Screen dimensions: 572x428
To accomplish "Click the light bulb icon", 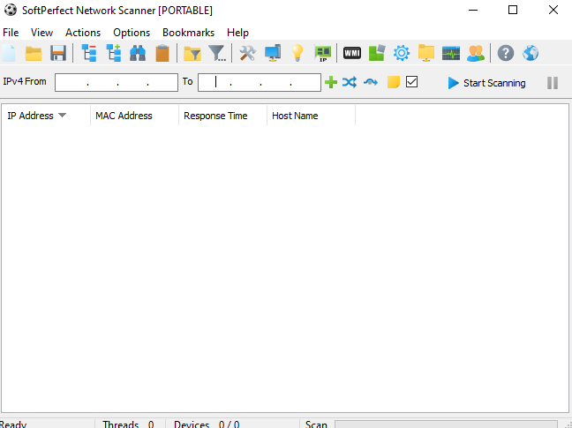I will point(297,53).
